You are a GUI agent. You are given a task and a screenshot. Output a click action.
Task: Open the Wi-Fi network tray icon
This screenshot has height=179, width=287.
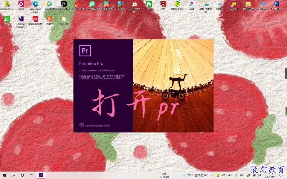point(236,175)
